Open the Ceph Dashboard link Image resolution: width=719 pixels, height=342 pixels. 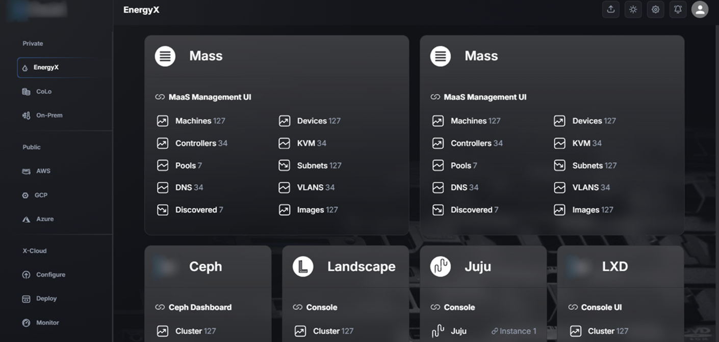pos(193,307)
